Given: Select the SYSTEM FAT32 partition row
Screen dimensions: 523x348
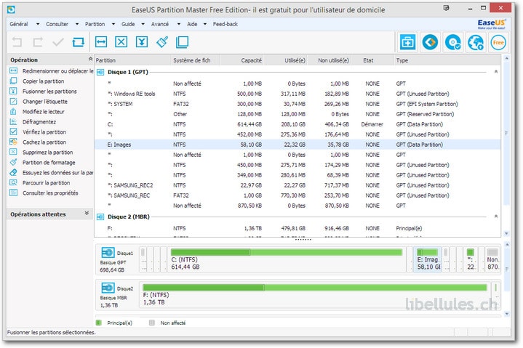Looking at the screenshot, I should point(298,104).
